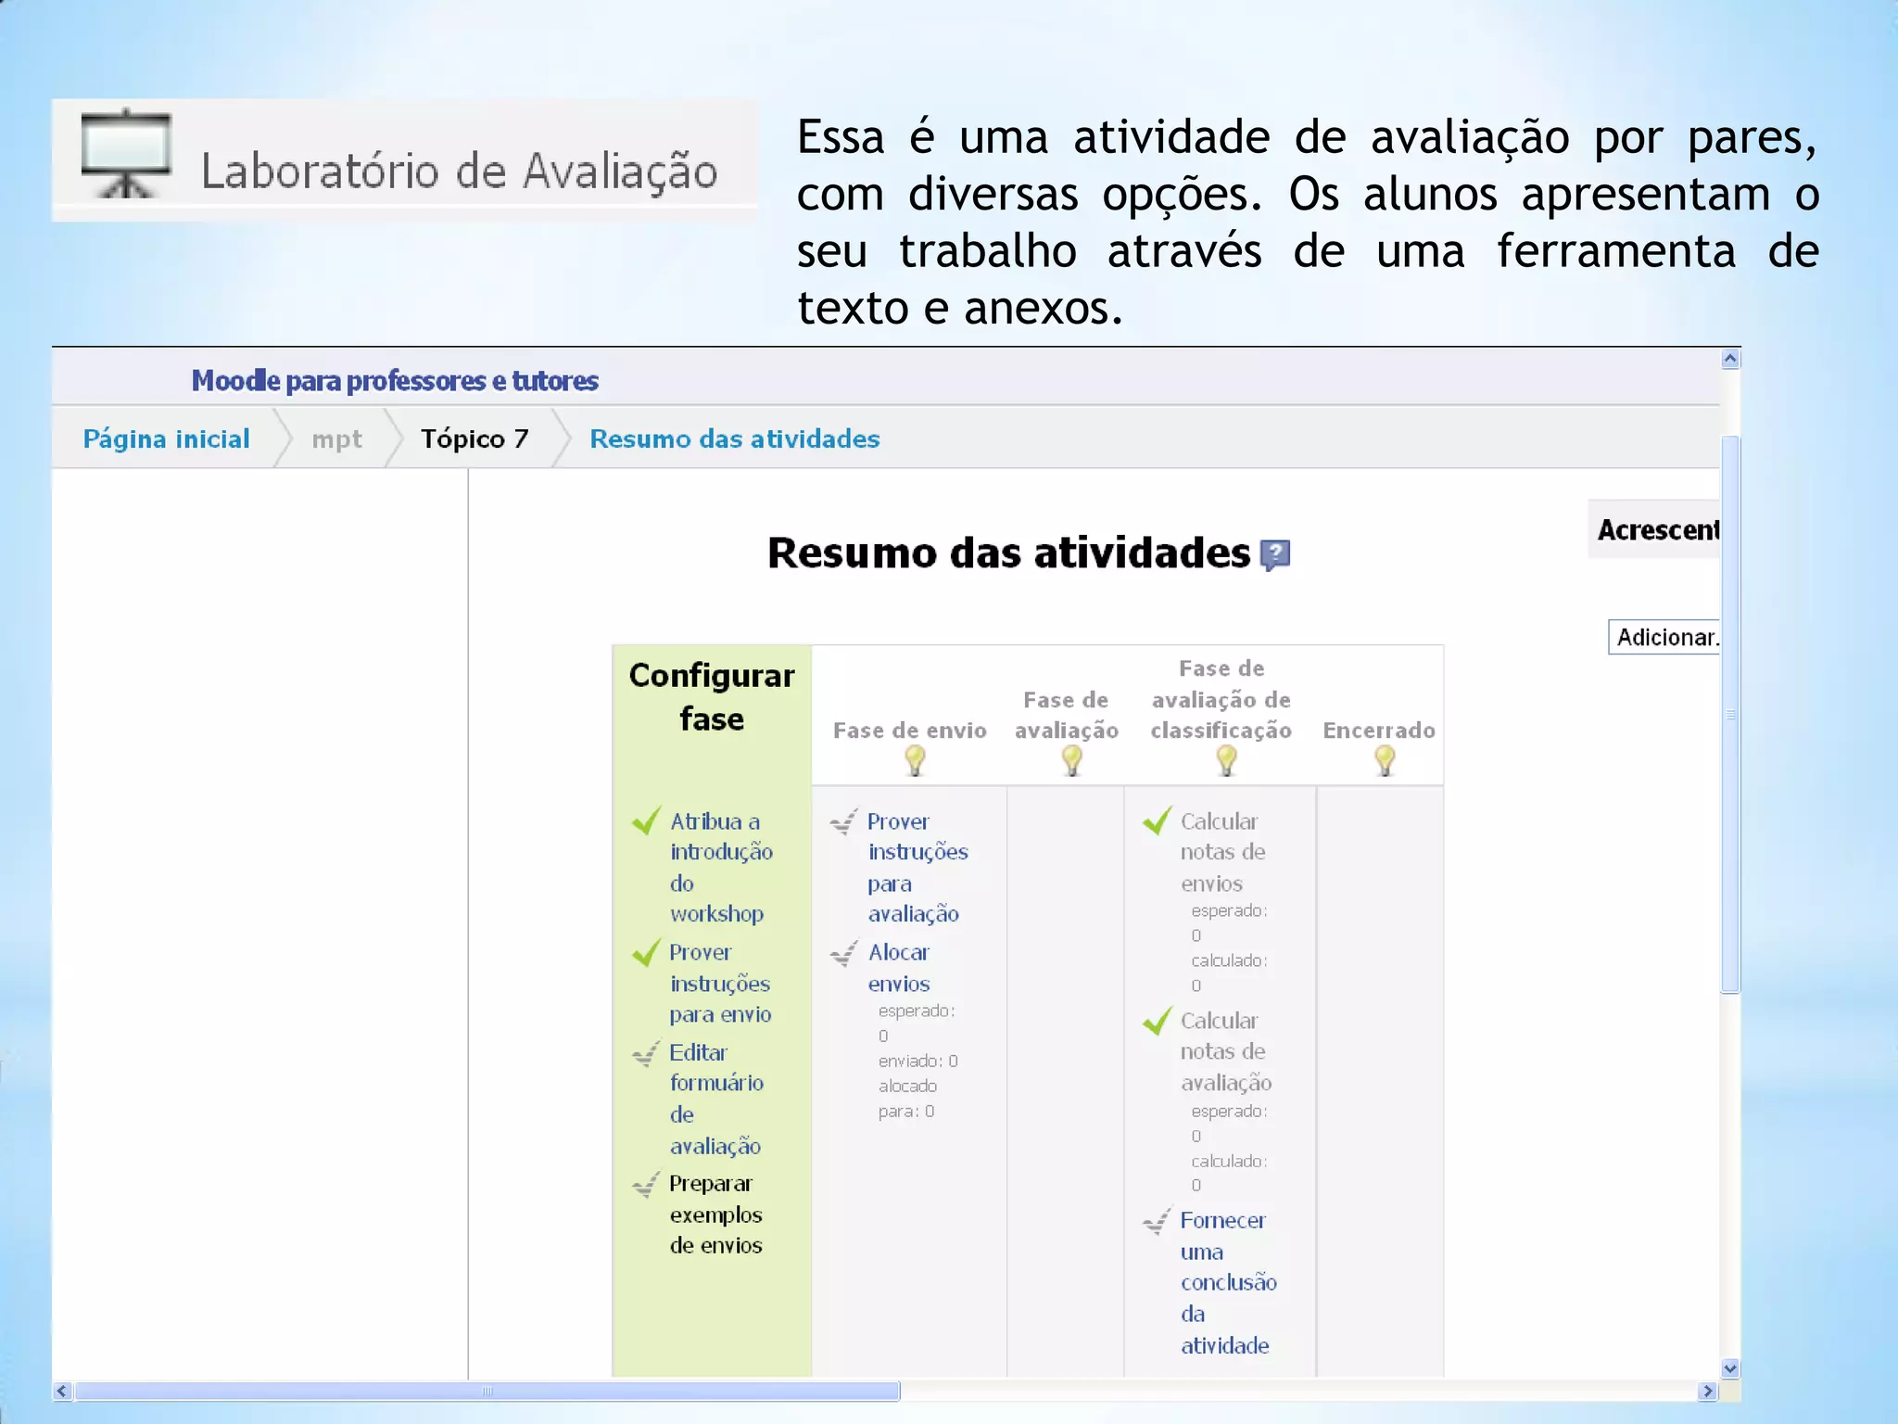
Task: Click the Acrescent block heading
Action: pyautogui.click(x=1658, y=530)
